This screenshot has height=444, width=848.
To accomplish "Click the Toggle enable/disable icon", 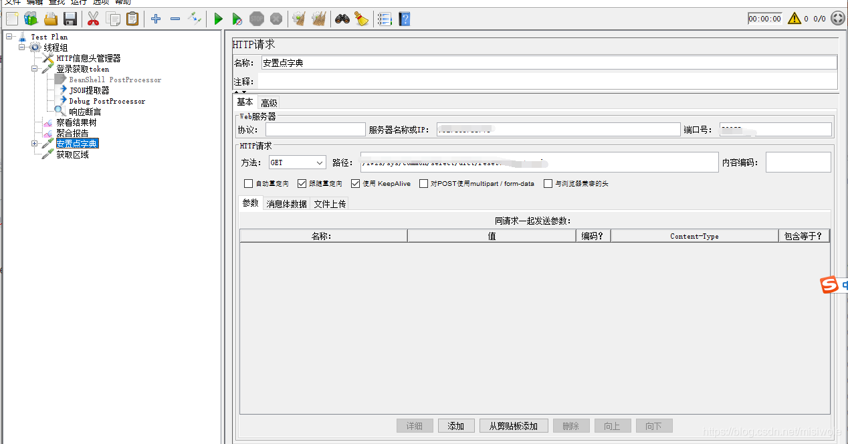I will coord(195,19).
